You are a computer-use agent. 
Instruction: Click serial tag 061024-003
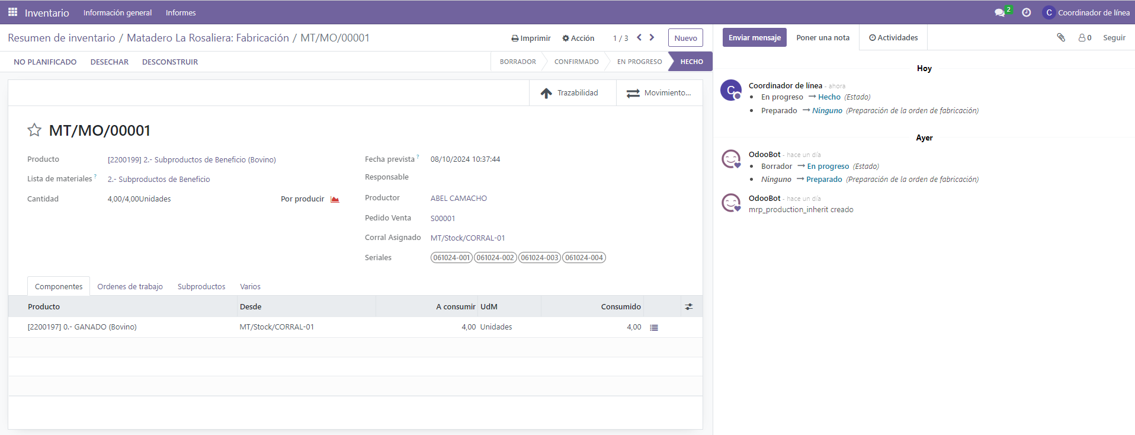540,257
